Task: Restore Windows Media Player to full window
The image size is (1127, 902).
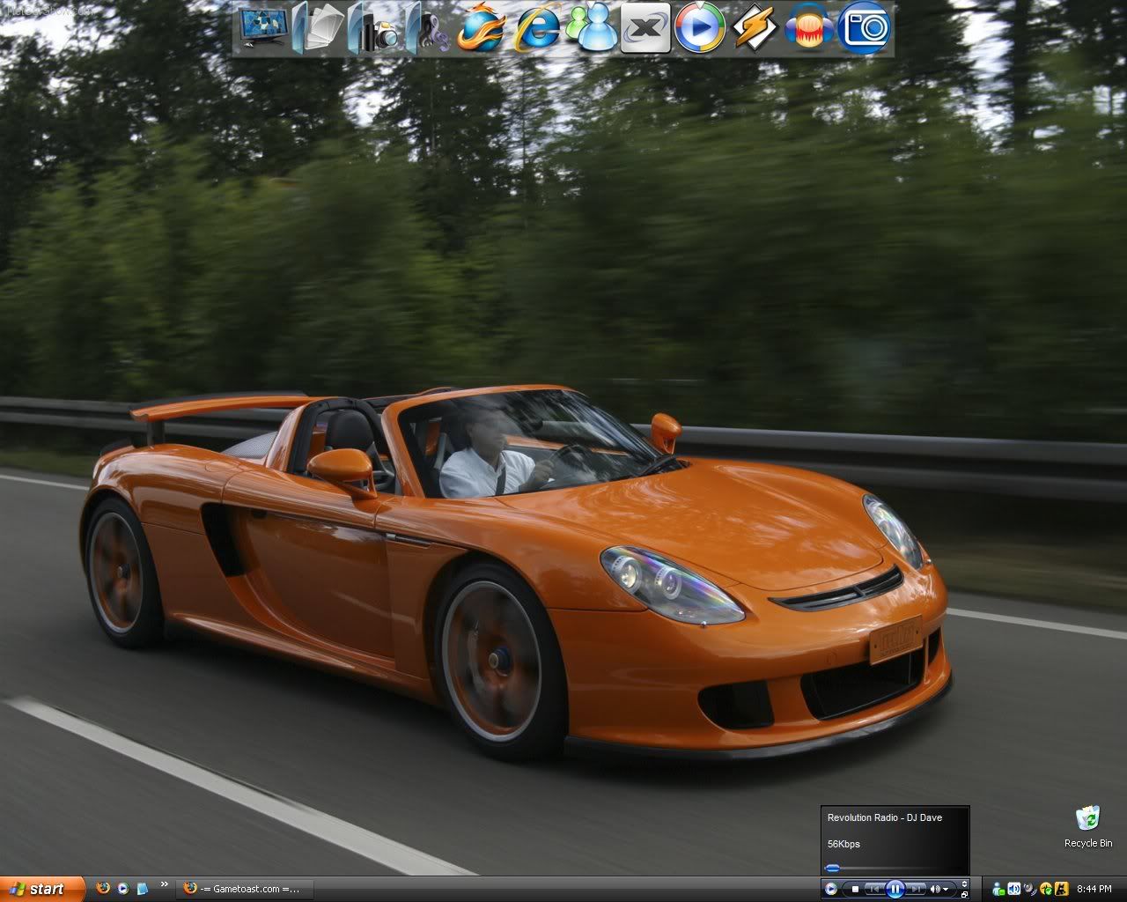Action: (964, 894)
